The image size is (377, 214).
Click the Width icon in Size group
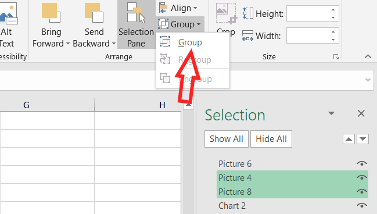click(247, 35)
